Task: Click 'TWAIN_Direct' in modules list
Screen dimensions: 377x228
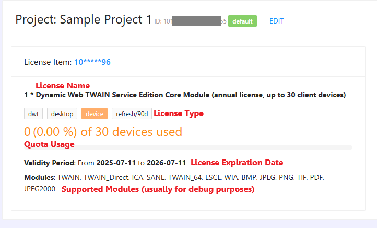Action: 106,177
